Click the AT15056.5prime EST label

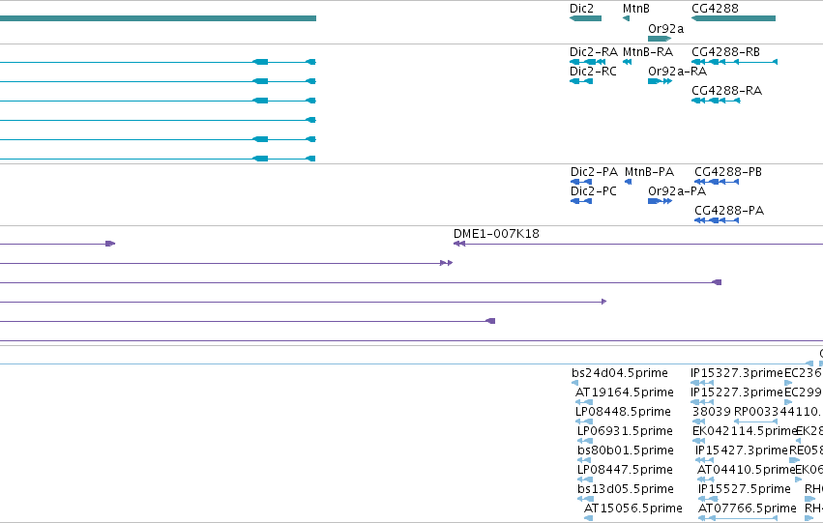[x=633, y=508]
